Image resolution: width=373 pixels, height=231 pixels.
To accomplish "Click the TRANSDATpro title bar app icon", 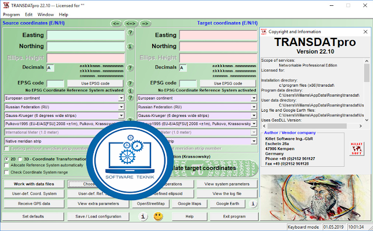I will pyautogui.click(x=6, y=5).
